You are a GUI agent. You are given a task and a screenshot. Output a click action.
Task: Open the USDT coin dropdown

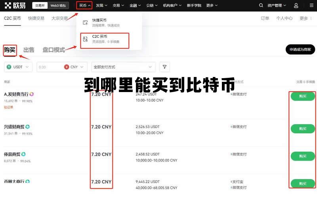pos(18,67)
